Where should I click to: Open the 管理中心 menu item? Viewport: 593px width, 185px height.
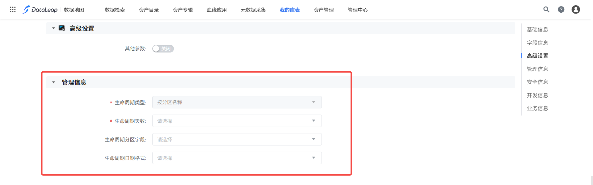pos(358,10)
